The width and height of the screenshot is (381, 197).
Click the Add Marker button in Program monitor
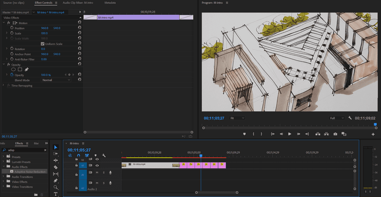245,134
